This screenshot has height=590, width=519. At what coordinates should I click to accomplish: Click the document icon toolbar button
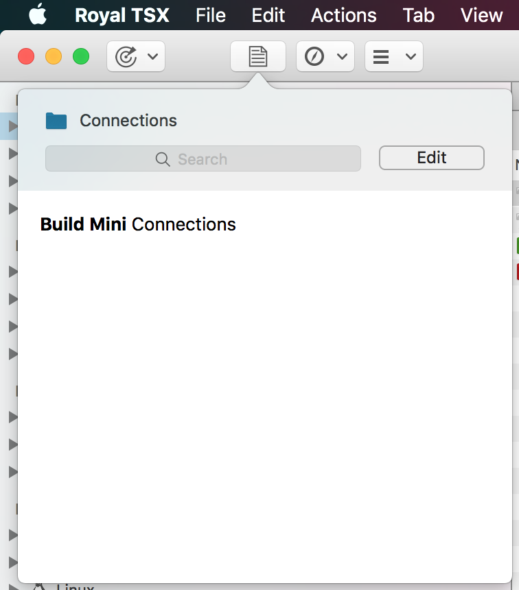[257, 56]
